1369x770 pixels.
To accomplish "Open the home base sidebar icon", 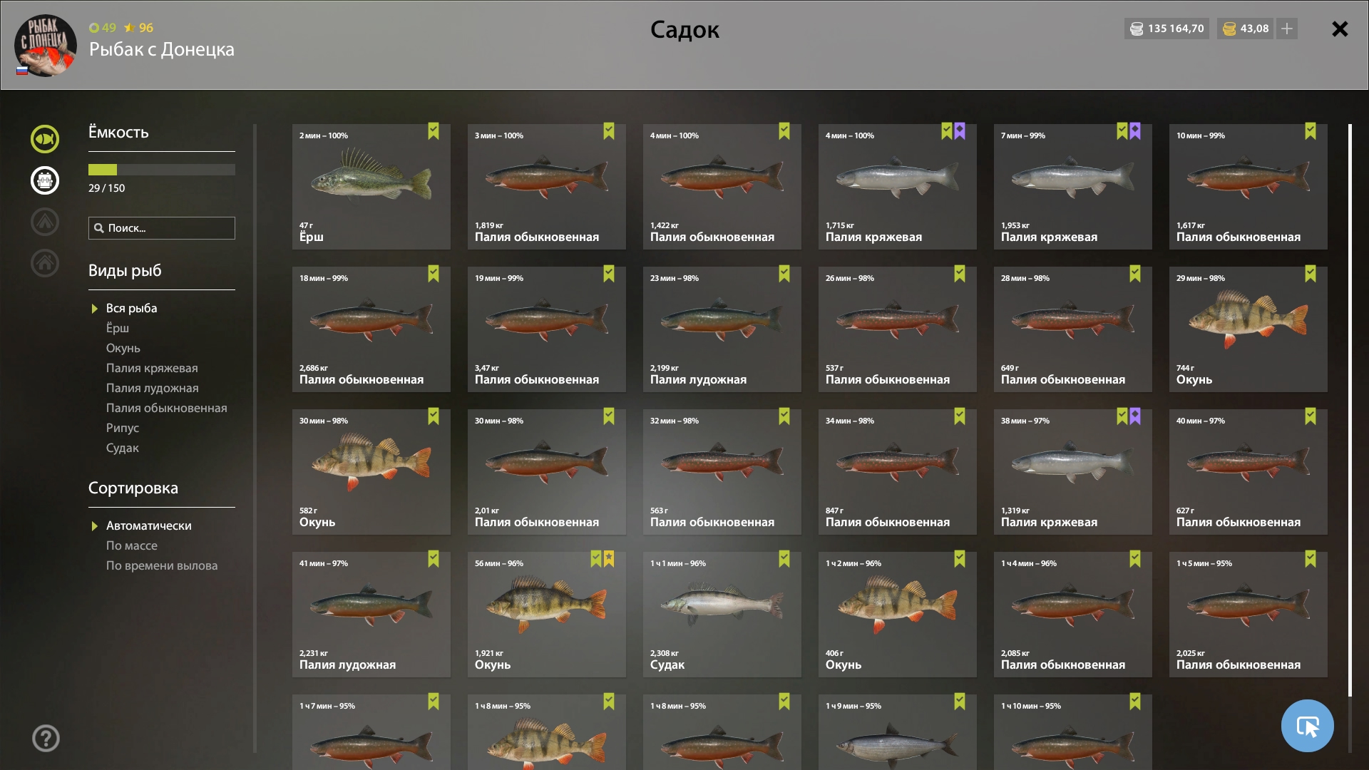I will tap(45, 263).
